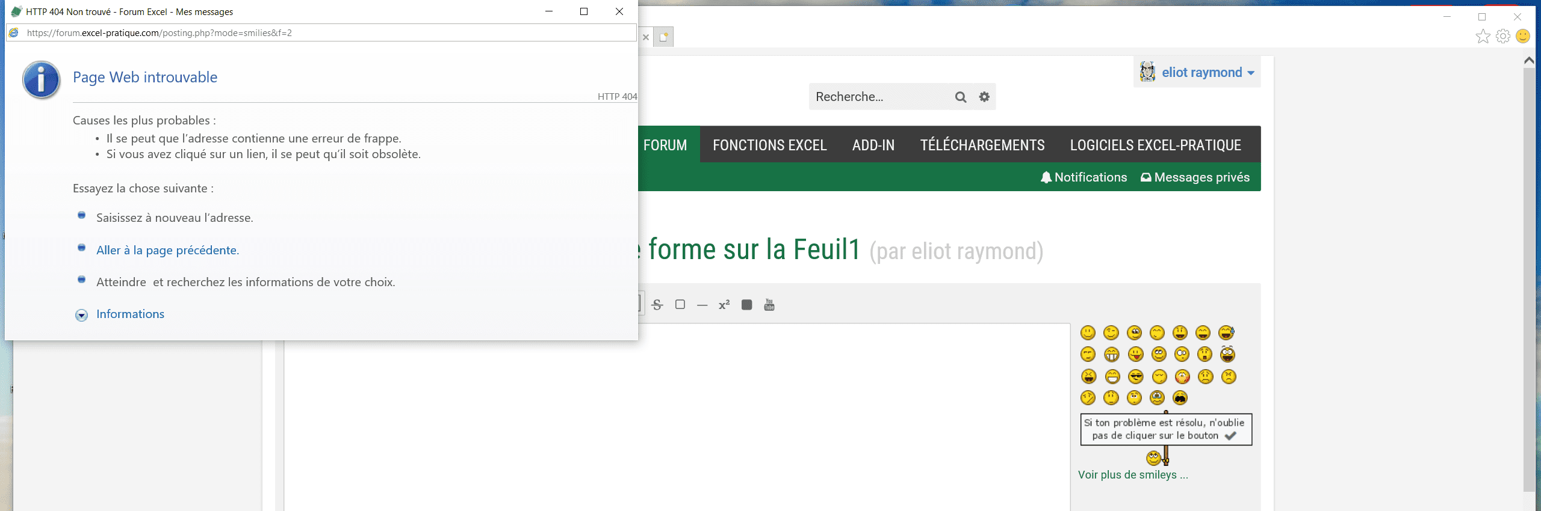Click the 'Page Web introuvable' heading
The width and height of the screenshot is (1541, 511).
pos(145,77)
